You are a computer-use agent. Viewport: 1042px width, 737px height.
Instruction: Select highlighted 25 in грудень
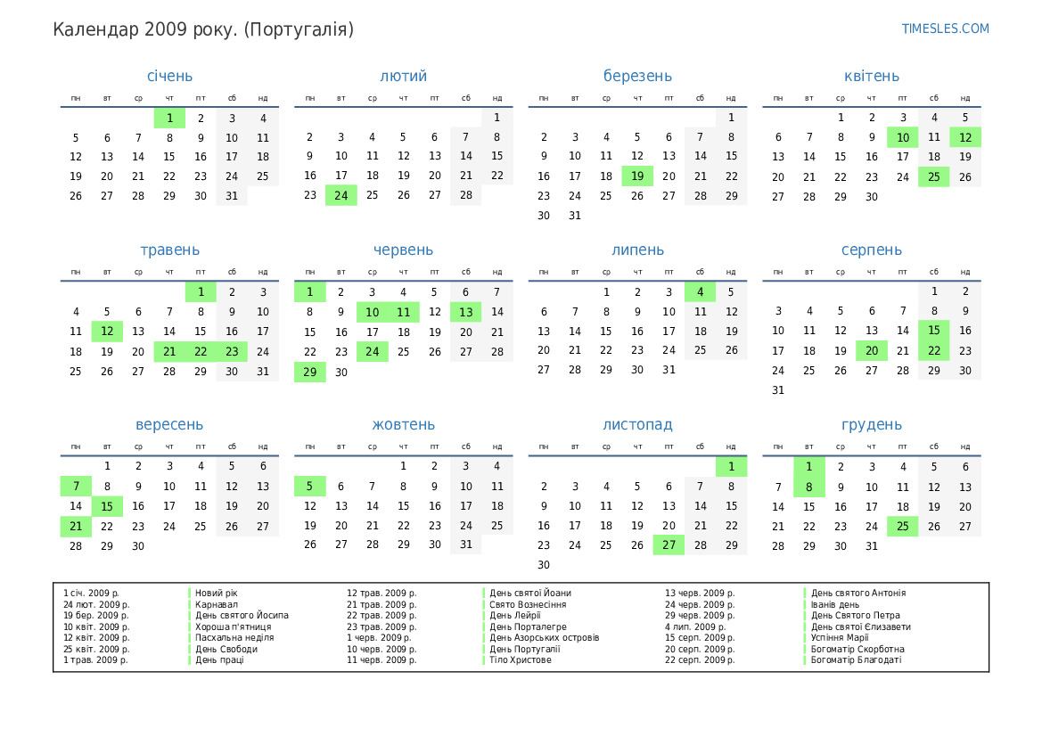click(x=902, y=526)
